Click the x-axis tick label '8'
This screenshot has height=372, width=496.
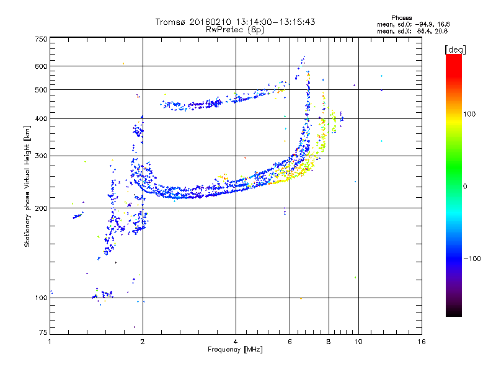click(329, 342)
